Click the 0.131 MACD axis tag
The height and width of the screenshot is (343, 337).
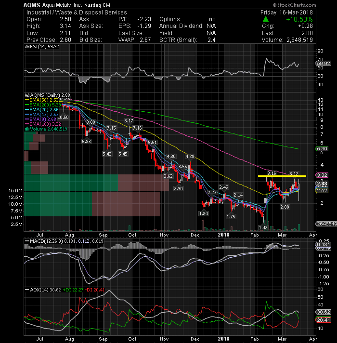[x=323, y=245]
